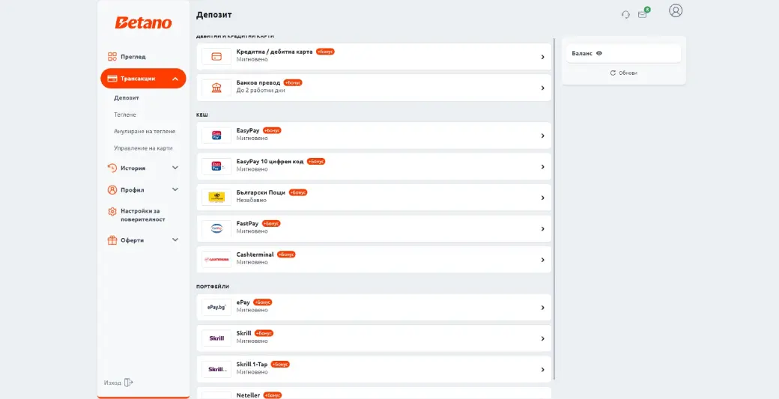Click the История clock icon
779x399 pixels.
point(112,168)
